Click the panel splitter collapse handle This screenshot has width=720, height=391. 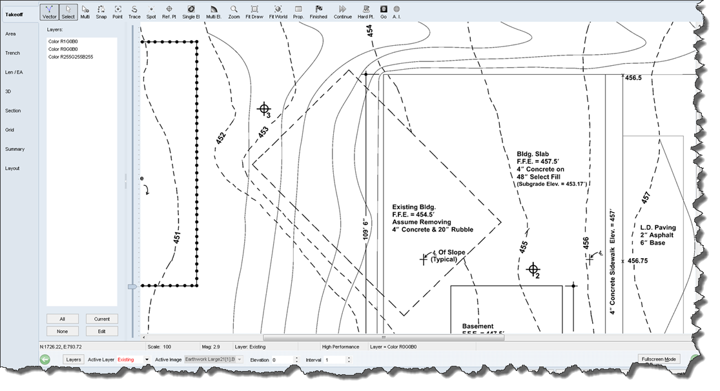[125, 181]
